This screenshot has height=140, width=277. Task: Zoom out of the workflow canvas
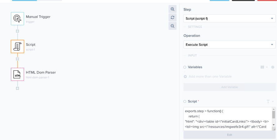click(x=173, y=26)
